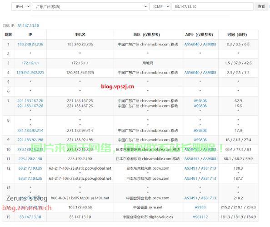Open hop 3 IP link 172.16.1.1
Image resolution: width=270 pixels, height=227 pixels.
click(x=30, y=63)
